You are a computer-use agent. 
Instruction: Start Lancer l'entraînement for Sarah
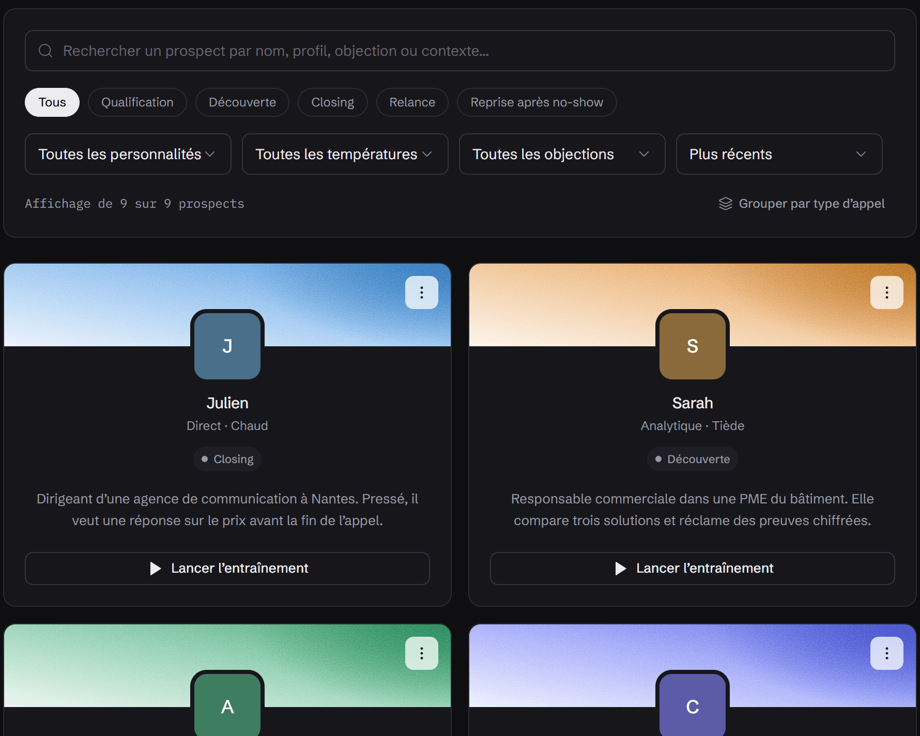pos(693,569)
